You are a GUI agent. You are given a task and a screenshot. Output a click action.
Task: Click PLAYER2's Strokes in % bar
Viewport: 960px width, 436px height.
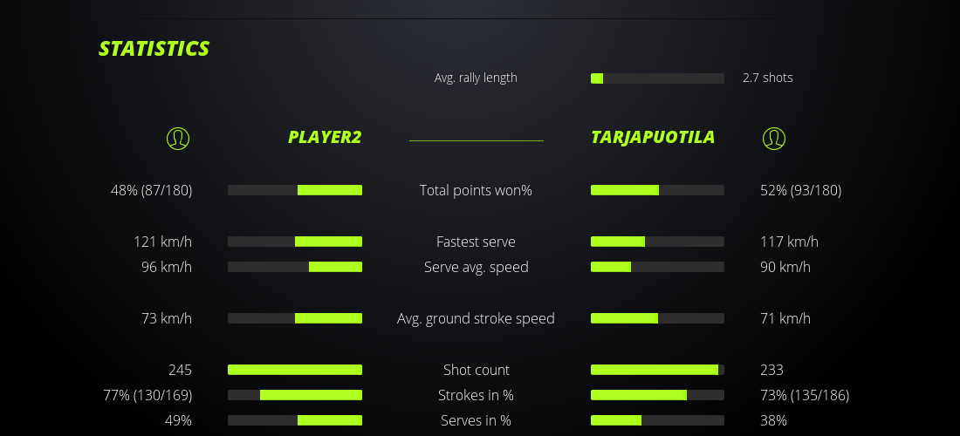[x=295, y=395]
